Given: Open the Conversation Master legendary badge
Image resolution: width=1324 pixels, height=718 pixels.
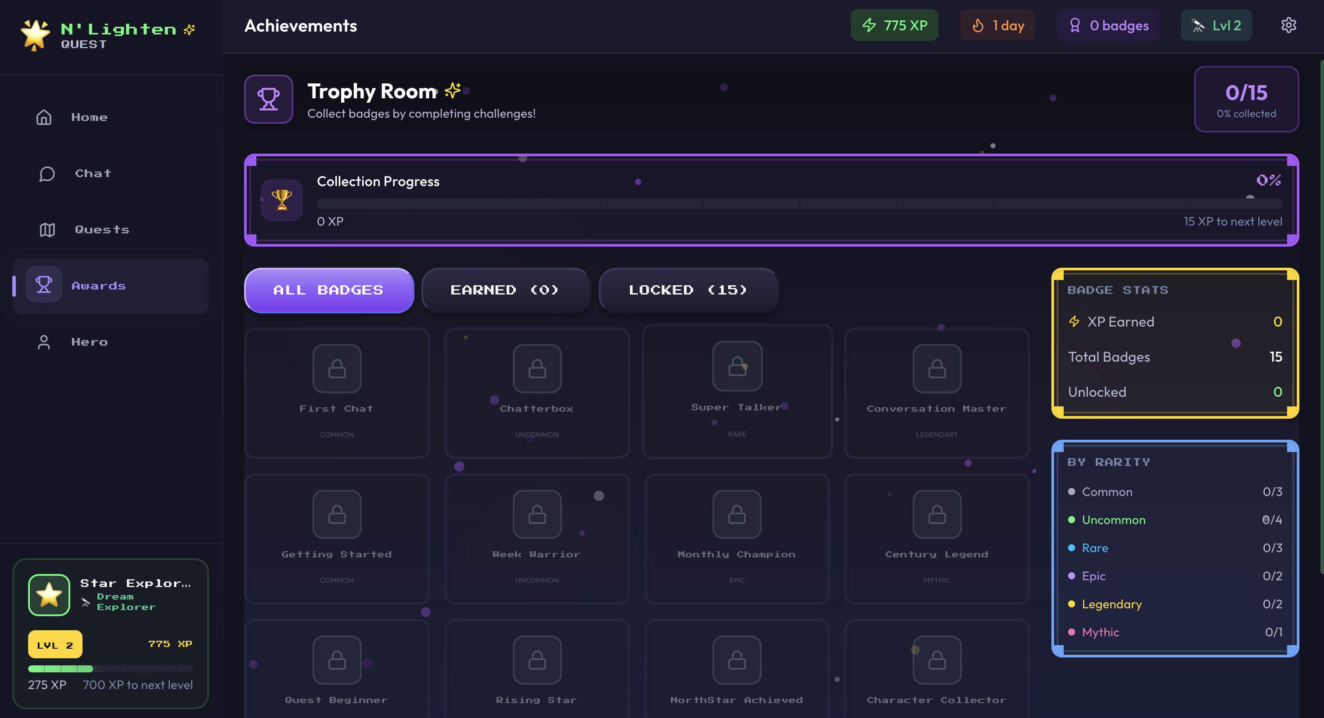Looking at the screenshot, I should click(936, 393).
